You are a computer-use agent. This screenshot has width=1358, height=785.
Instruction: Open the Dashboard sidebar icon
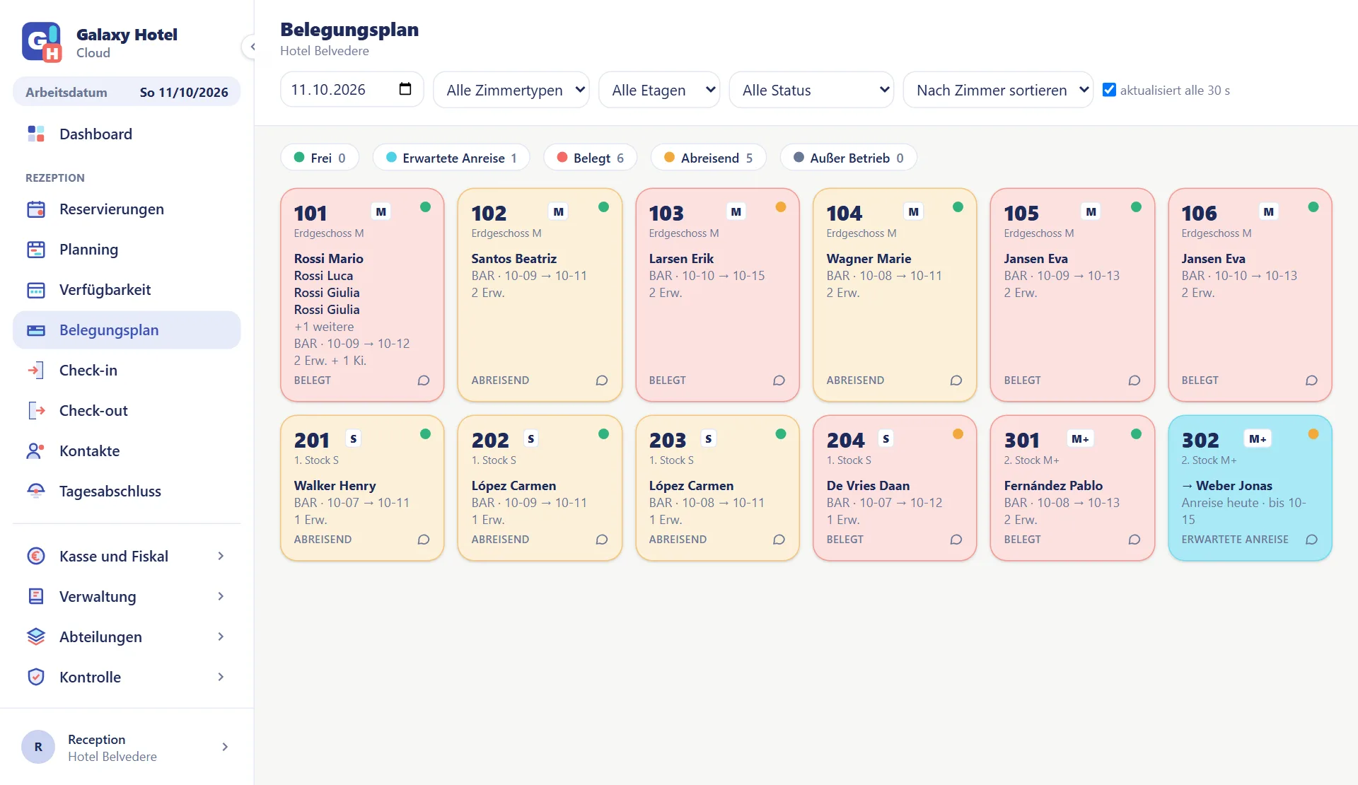pos(36,134)
